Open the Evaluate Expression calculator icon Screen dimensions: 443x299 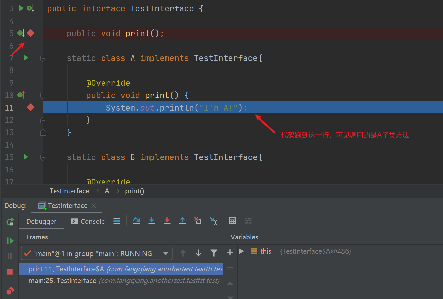[x=233, y=221]
